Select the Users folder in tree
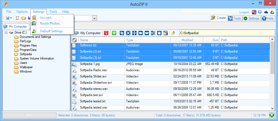The height and width of the screenshot is (121, 278). tap(23, 63)
